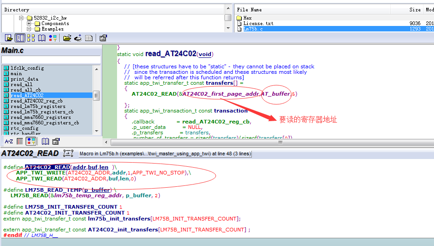
Task: Jump to rtc_config symbol
Action: 24,128
